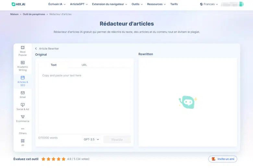Click the Rewritten panel heading
This screenshot has height=168, width=253.
tap(146, 54)
